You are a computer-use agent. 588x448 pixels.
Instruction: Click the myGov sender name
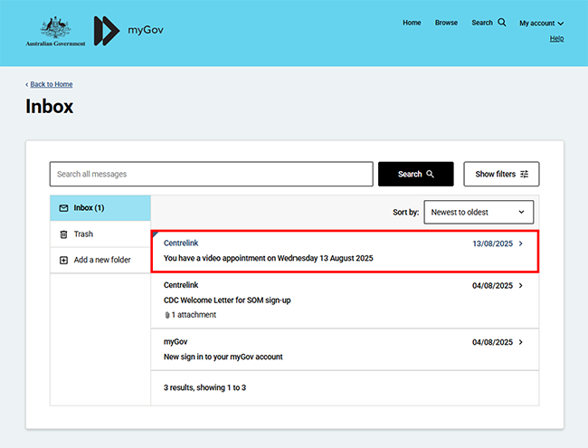pos(175,342)
